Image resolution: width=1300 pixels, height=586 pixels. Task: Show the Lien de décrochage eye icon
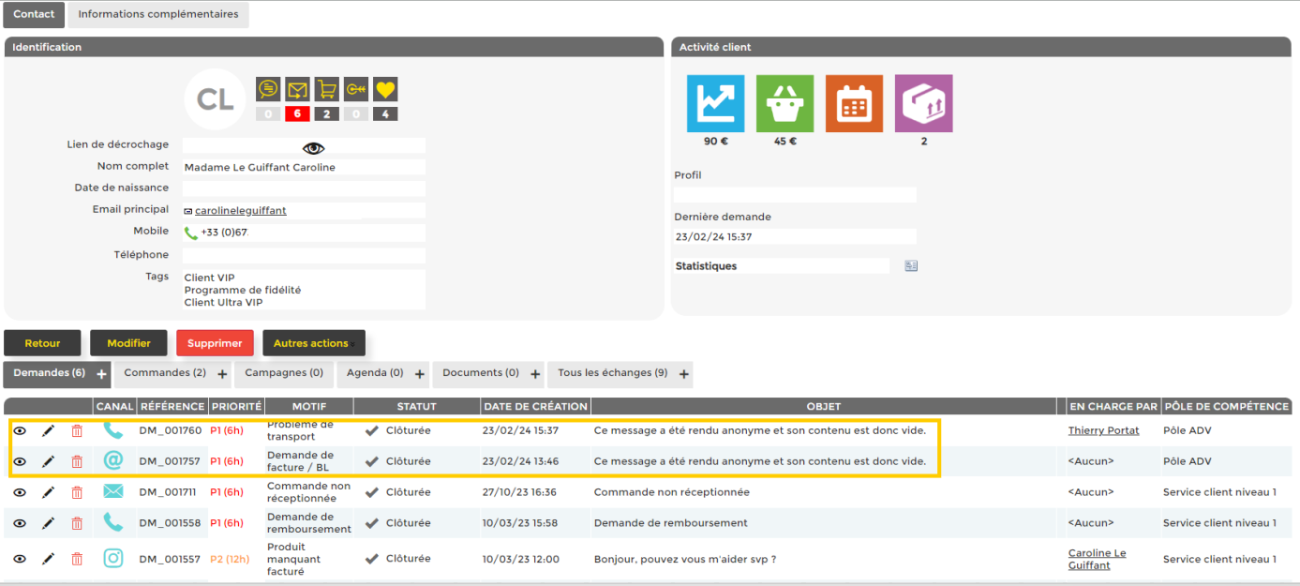[313, 148]
